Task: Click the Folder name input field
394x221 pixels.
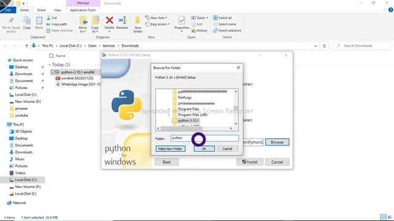Action: point(204,138)
